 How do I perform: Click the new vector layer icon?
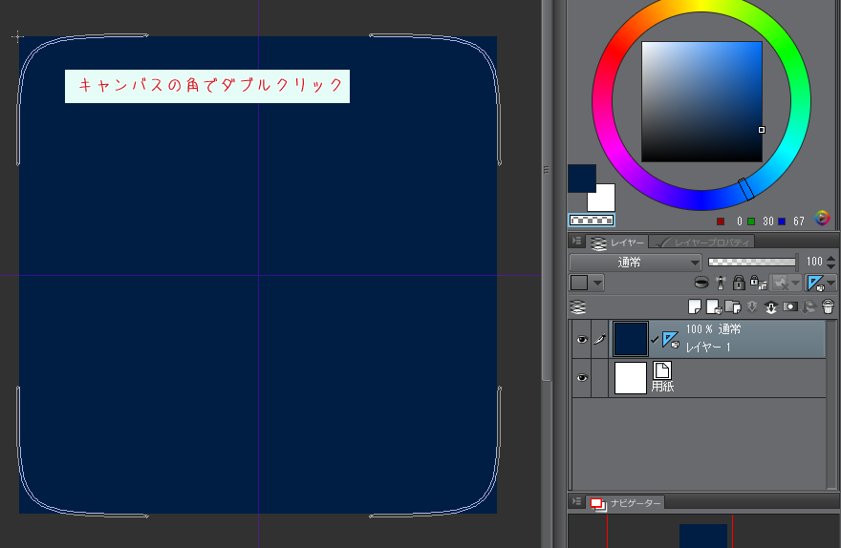714,306
